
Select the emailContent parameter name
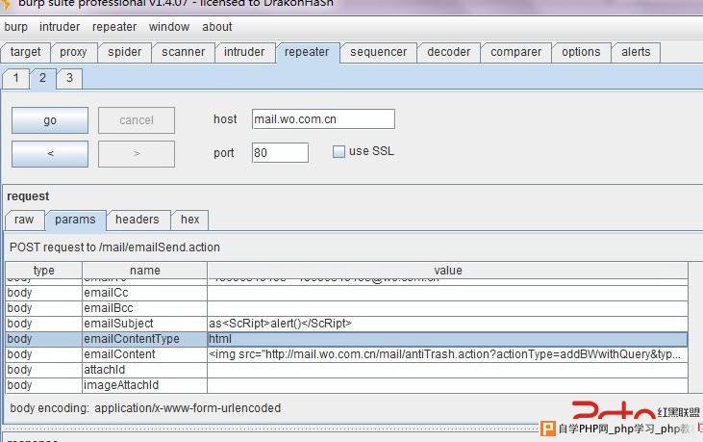145,354
